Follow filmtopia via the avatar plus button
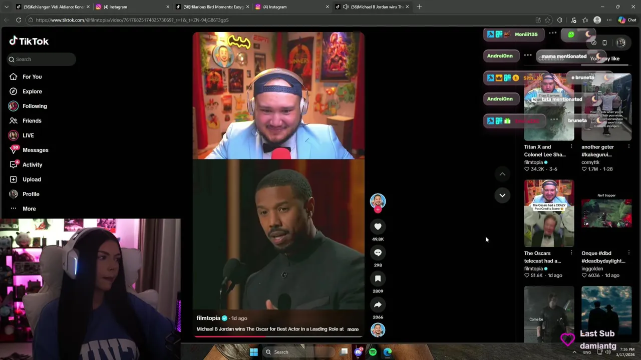 pyautogui.click(x=378, y=209)
